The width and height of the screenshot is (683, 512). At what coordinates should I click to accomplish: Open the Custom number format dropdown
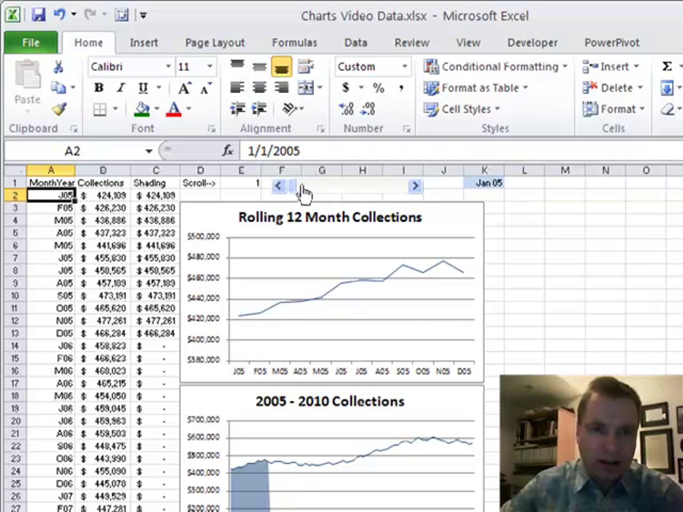[404, 66]
